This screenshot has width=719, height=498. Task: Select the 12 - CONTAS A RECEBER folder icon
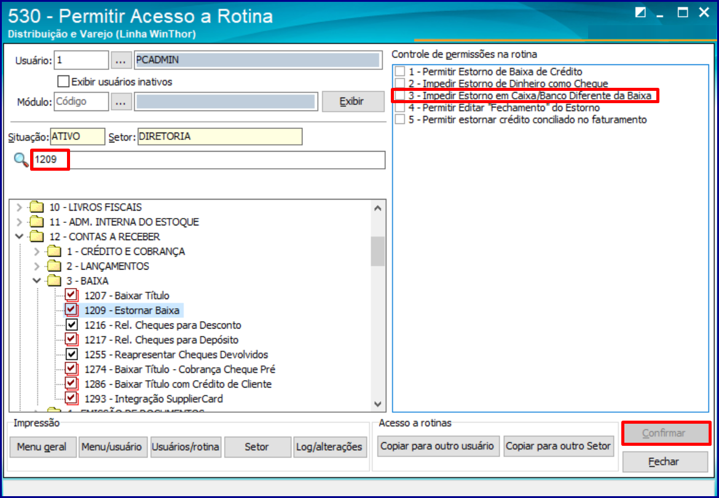37,237
